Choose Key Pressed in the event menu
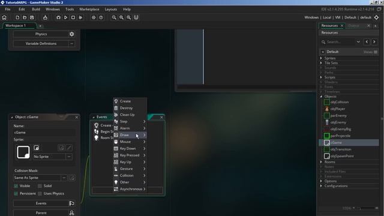The width and height of the screenshot is (384, 216). tap(130, 155)
